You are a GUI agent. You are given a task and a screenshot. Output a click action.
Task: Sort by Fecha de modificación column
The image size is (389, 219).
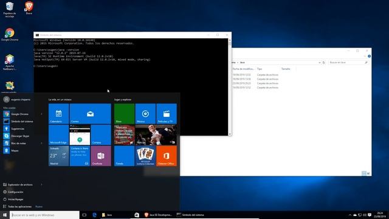tap(243, 69)
